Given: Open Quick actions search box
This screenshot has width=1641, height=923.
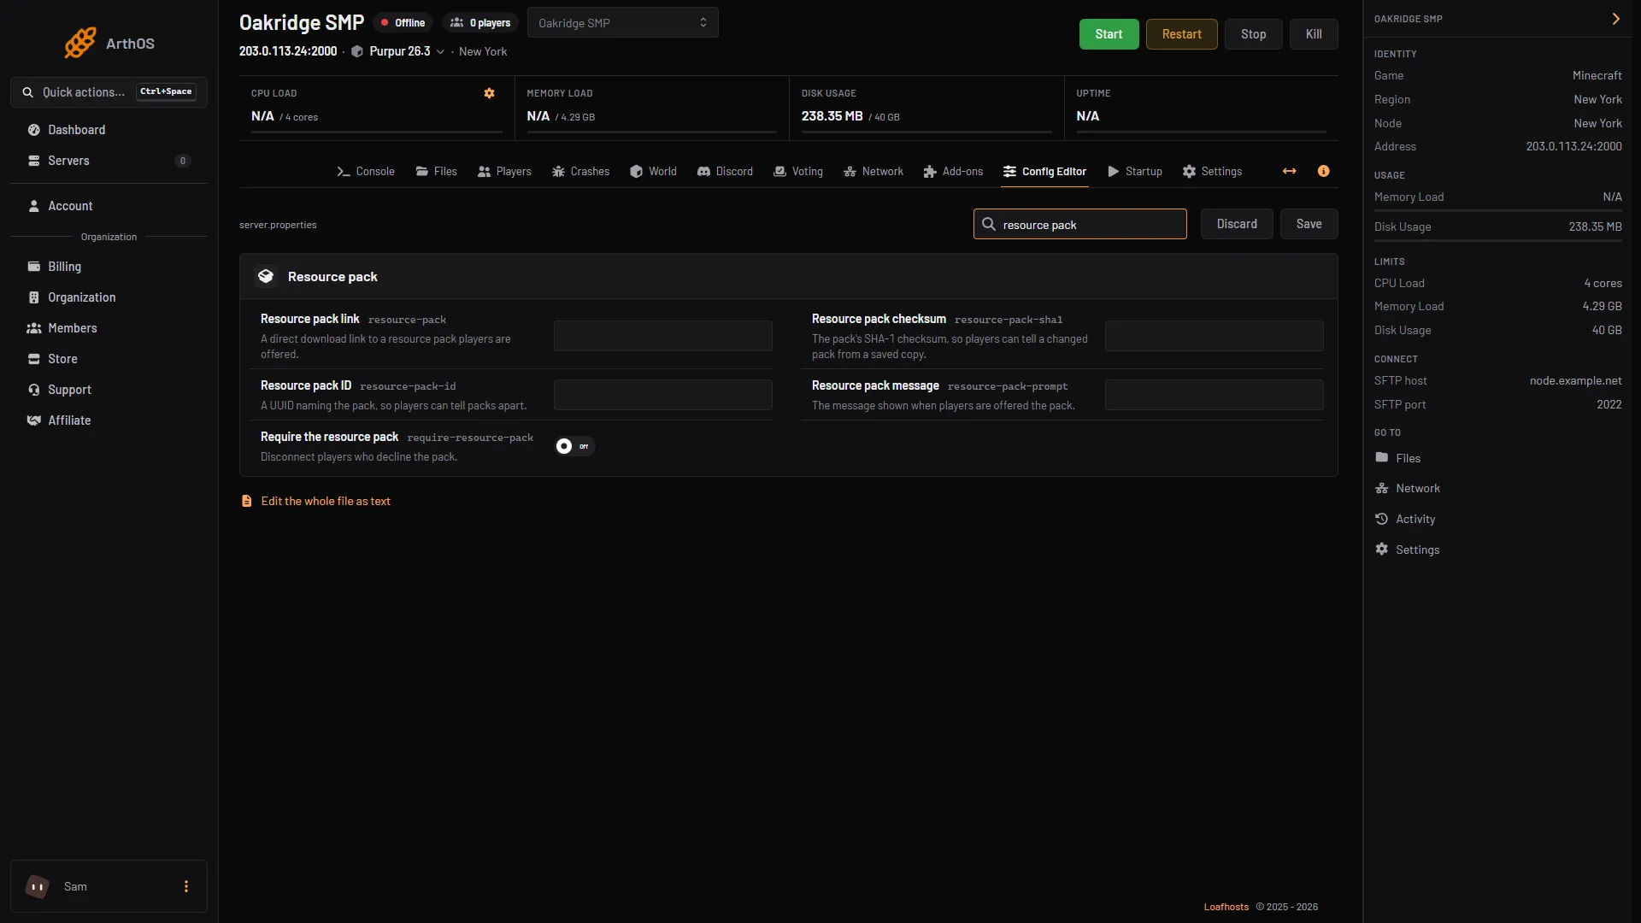Looking at the screenshot, I should [x=109, y=92].
